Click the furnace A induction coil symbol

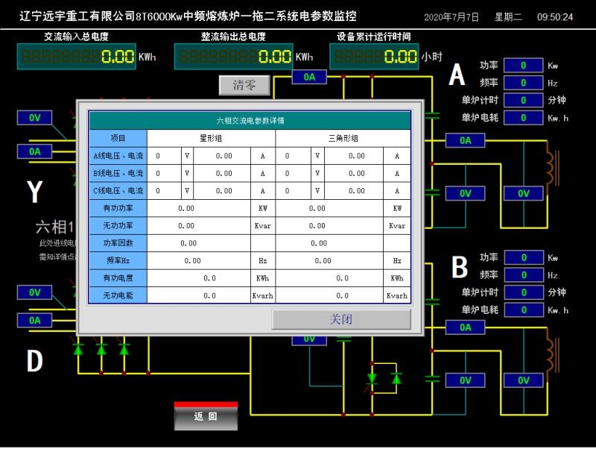coord(552,169)
